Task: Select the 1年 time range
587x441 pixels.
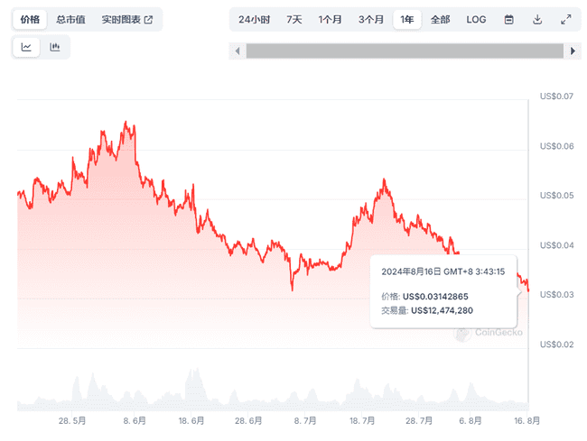Action: [407, 19]
